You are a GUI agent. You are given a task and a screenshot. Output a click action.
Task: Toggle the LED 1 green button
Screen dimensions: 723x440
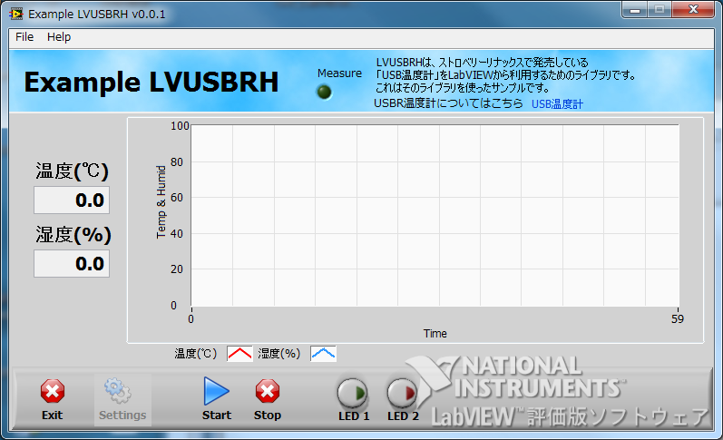[353, 393]
